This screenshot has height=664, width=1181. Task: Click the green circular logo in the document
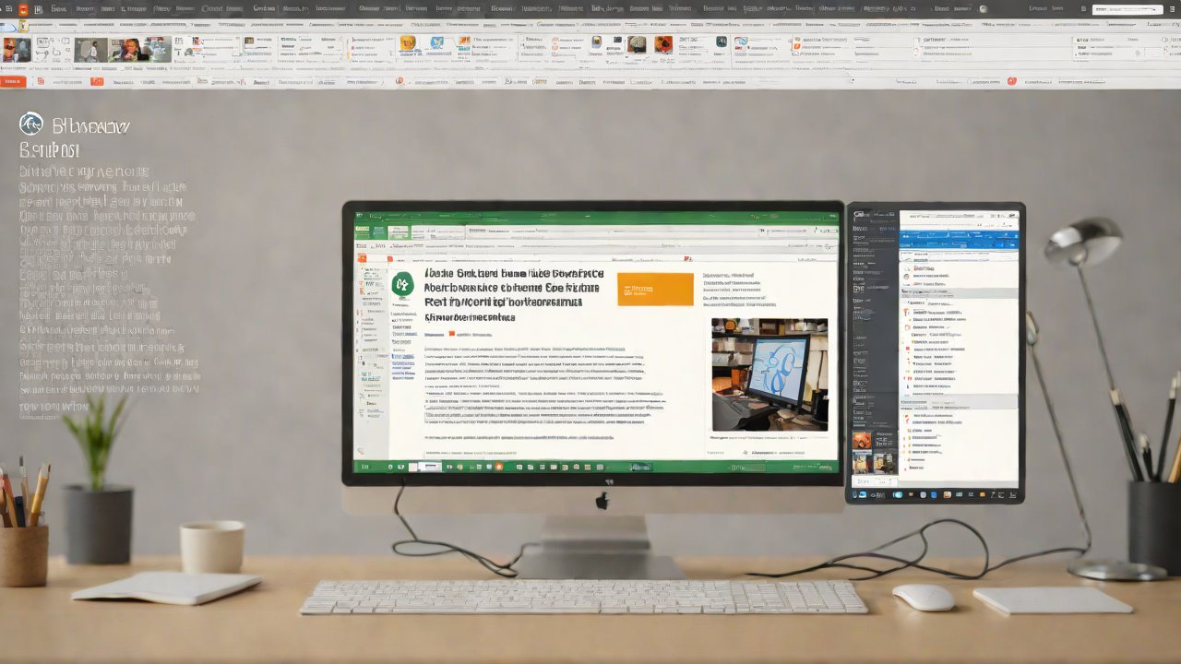pos(401,286)
